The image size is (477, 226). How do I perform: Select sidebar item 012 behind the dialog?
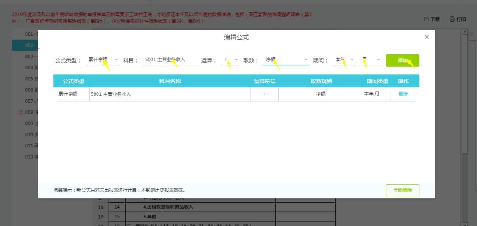pos(25,157)
